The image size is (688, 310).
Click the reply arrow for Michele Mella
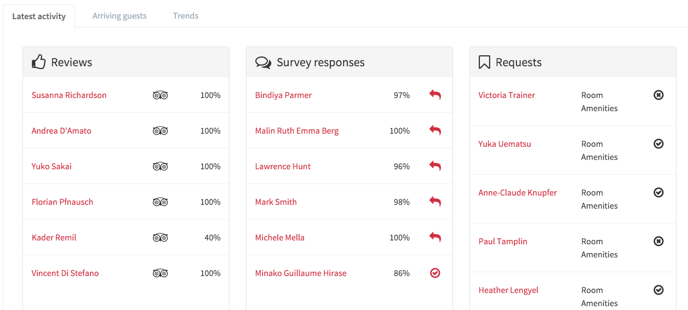coord(435,238)
